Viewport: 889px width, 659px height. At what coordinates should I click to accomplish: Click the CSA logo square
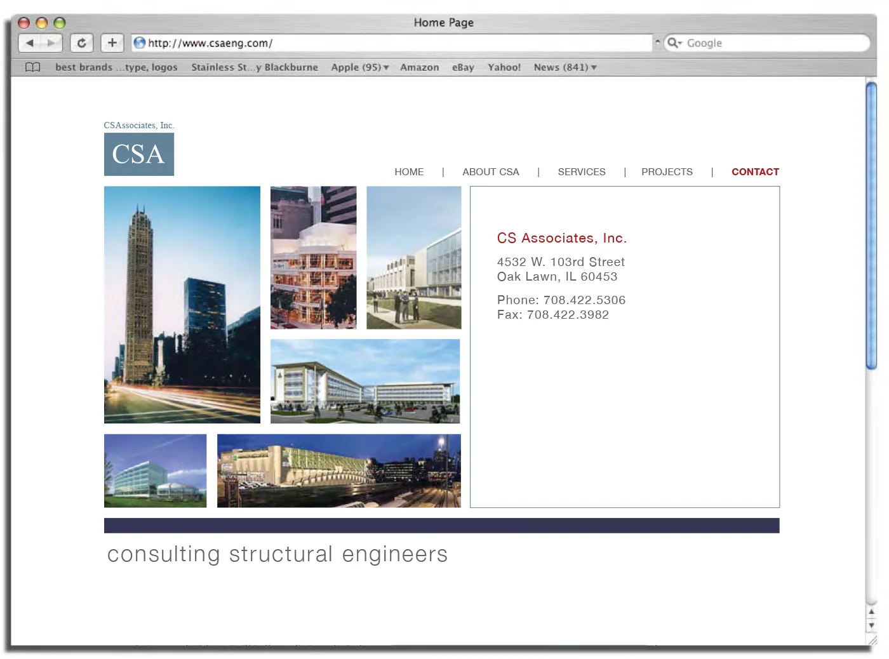(139, 154)
